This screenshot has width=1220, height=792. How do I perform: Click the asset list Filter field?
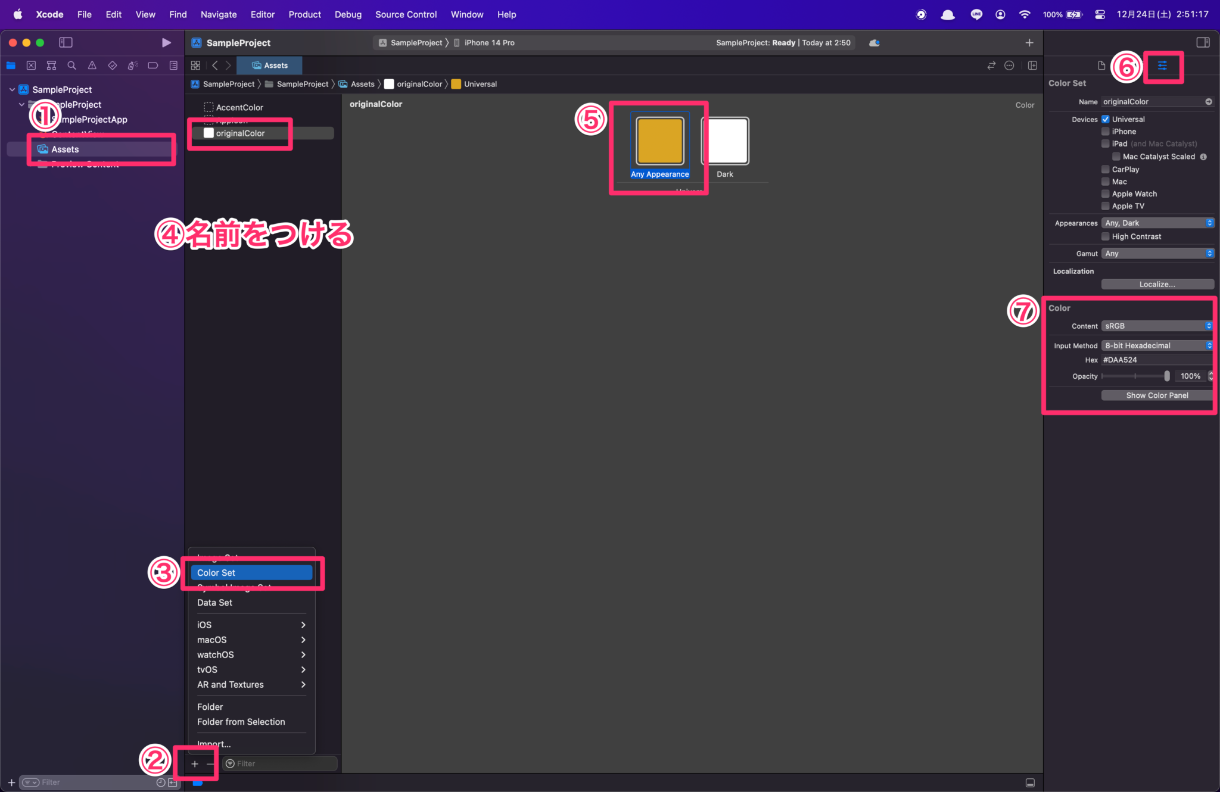[x=278, y=763]
